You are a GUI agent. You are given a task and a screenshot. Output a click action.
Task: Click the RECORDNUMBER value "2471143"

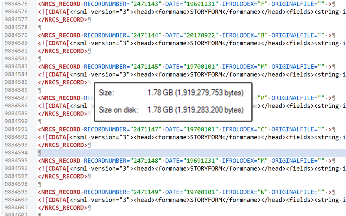pos(146,4)
